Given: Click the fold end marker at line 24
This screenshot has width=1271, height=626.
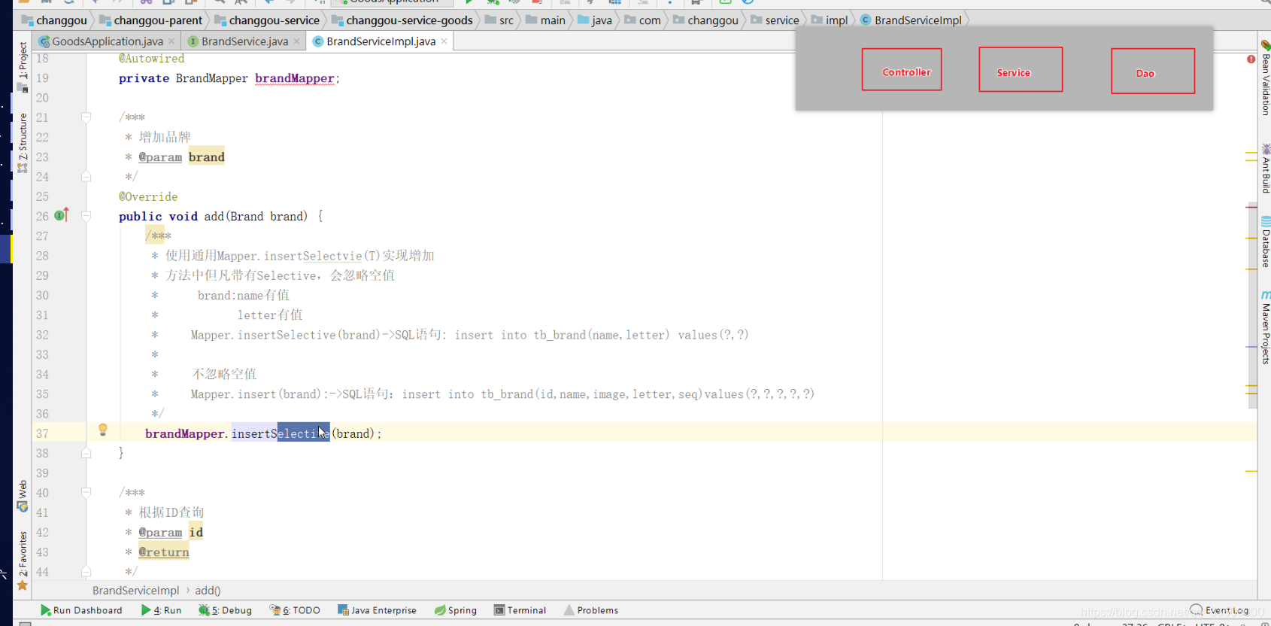Looking at the screenshot, I should click(86, 176).
